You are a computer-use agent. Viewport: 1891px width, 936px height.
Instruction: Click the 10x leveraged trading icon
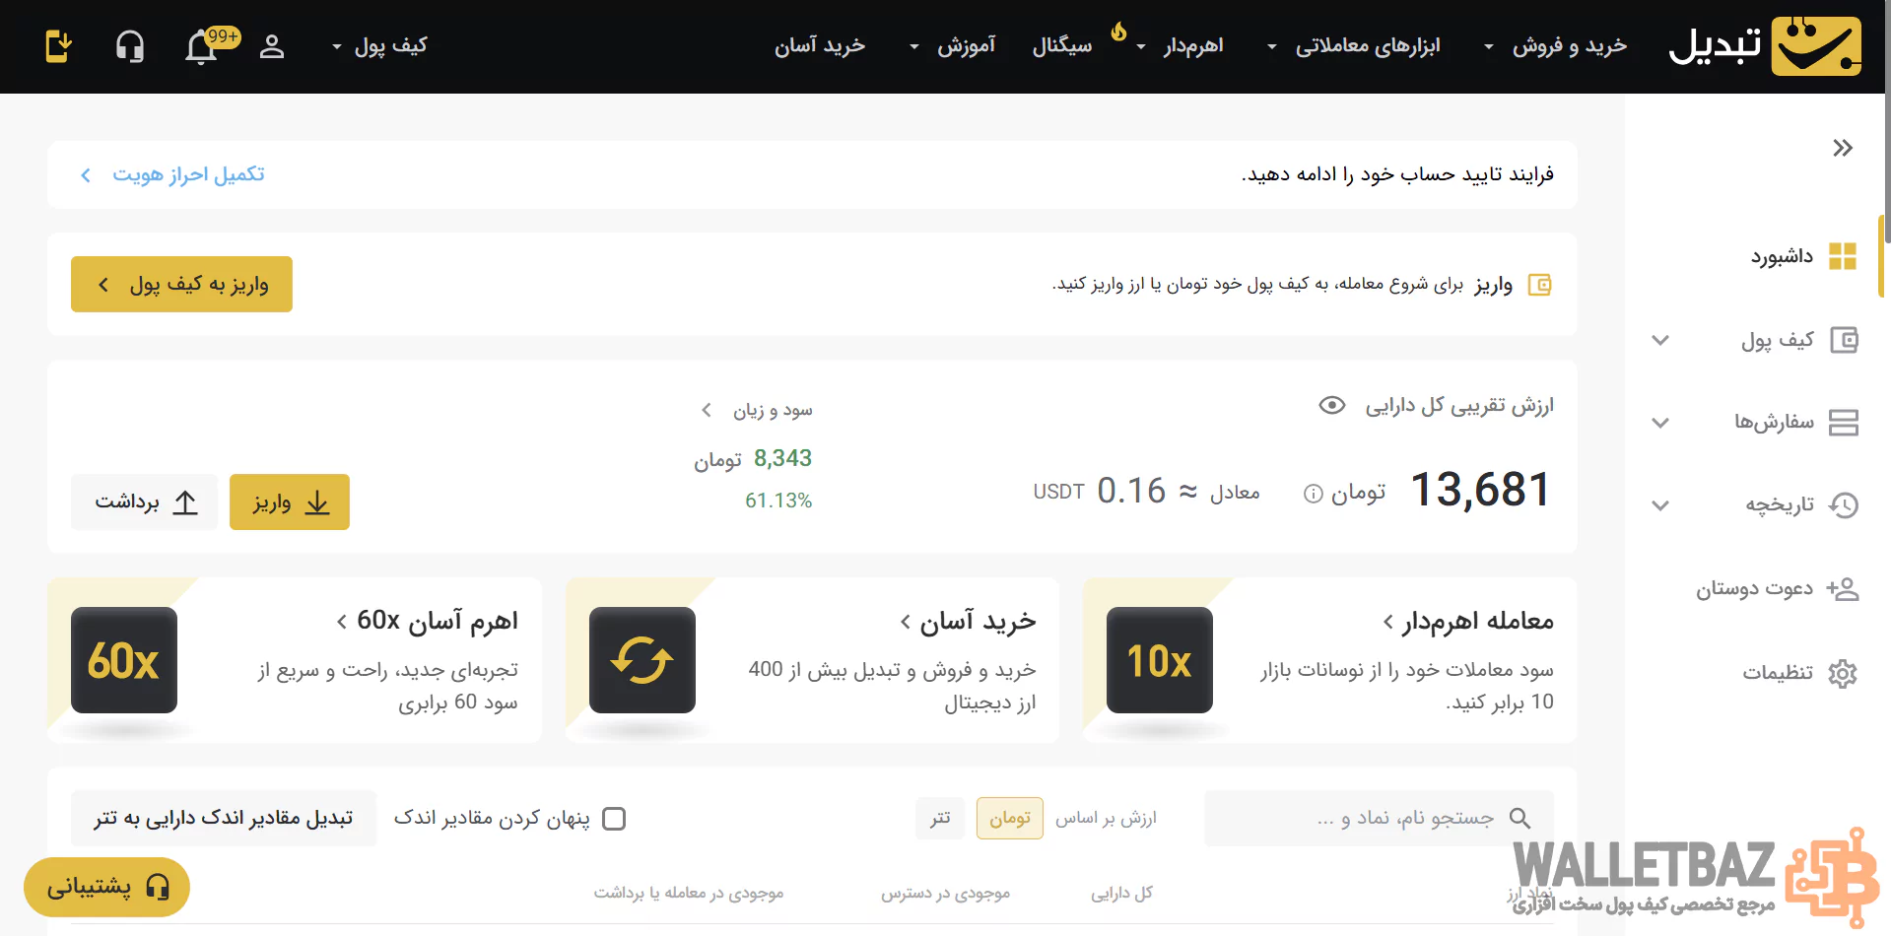[x=1159, y=660]
